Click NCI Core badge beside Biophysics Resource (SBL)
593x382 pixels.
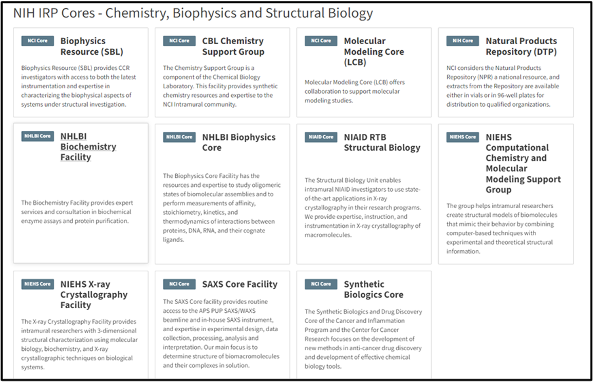point(38,41)
